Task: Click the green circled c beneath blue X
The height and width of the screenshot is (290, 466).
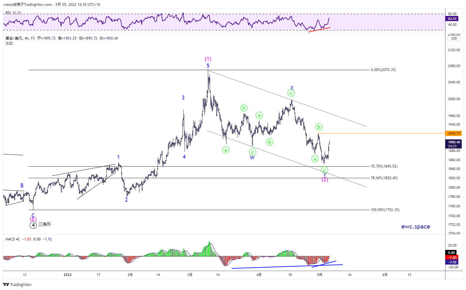Action: pyautogui.click(x=291, y=93)
